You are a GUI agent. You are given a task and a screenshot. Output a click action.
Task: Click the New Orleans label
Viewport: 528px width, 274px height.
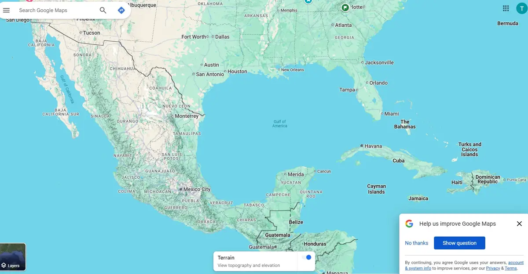[292, 70]
